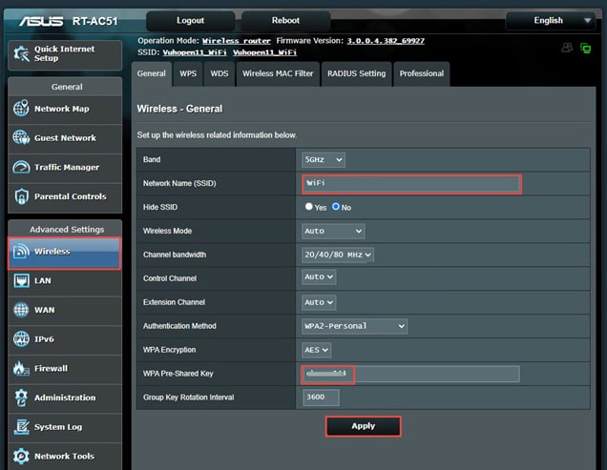Click the Network Name (SSID) field
The height and width of the screenshot is (470, 607).
[x=410, y=183]
